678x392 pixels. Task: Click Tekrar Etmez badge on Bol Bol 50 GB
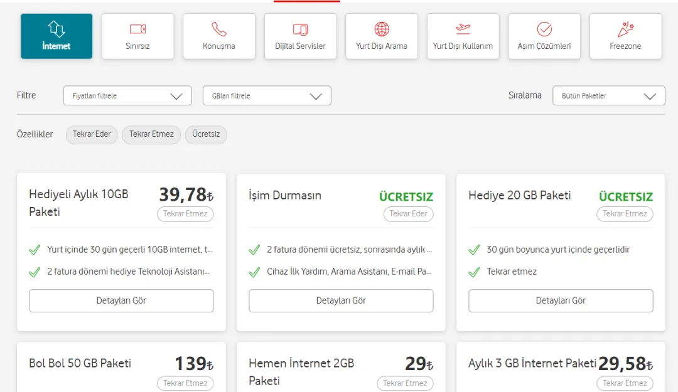coord(185,383)
